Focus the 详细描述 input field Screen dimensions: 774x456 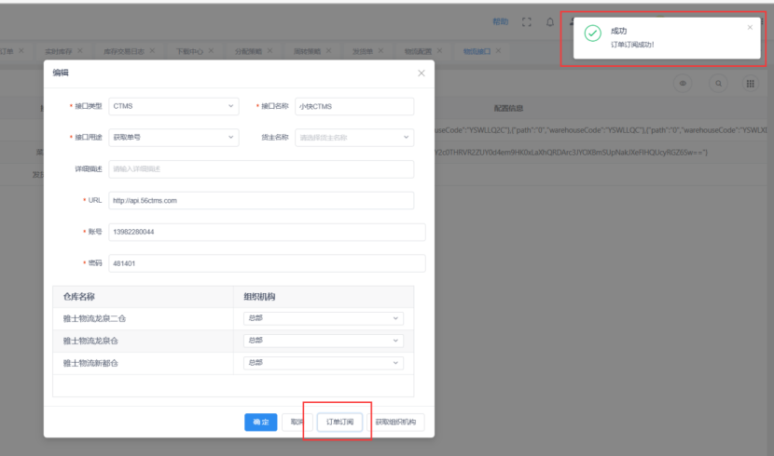tap(261, 169)
